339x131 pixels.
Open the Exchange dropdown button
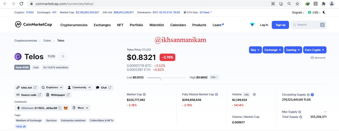pyautogui.click(x=273, y=50)
